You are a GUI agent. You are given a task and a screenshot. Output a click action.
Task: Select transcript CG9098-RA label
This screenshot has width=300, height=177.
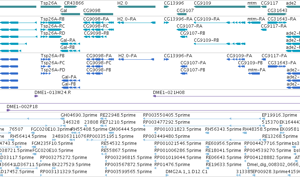96,19
